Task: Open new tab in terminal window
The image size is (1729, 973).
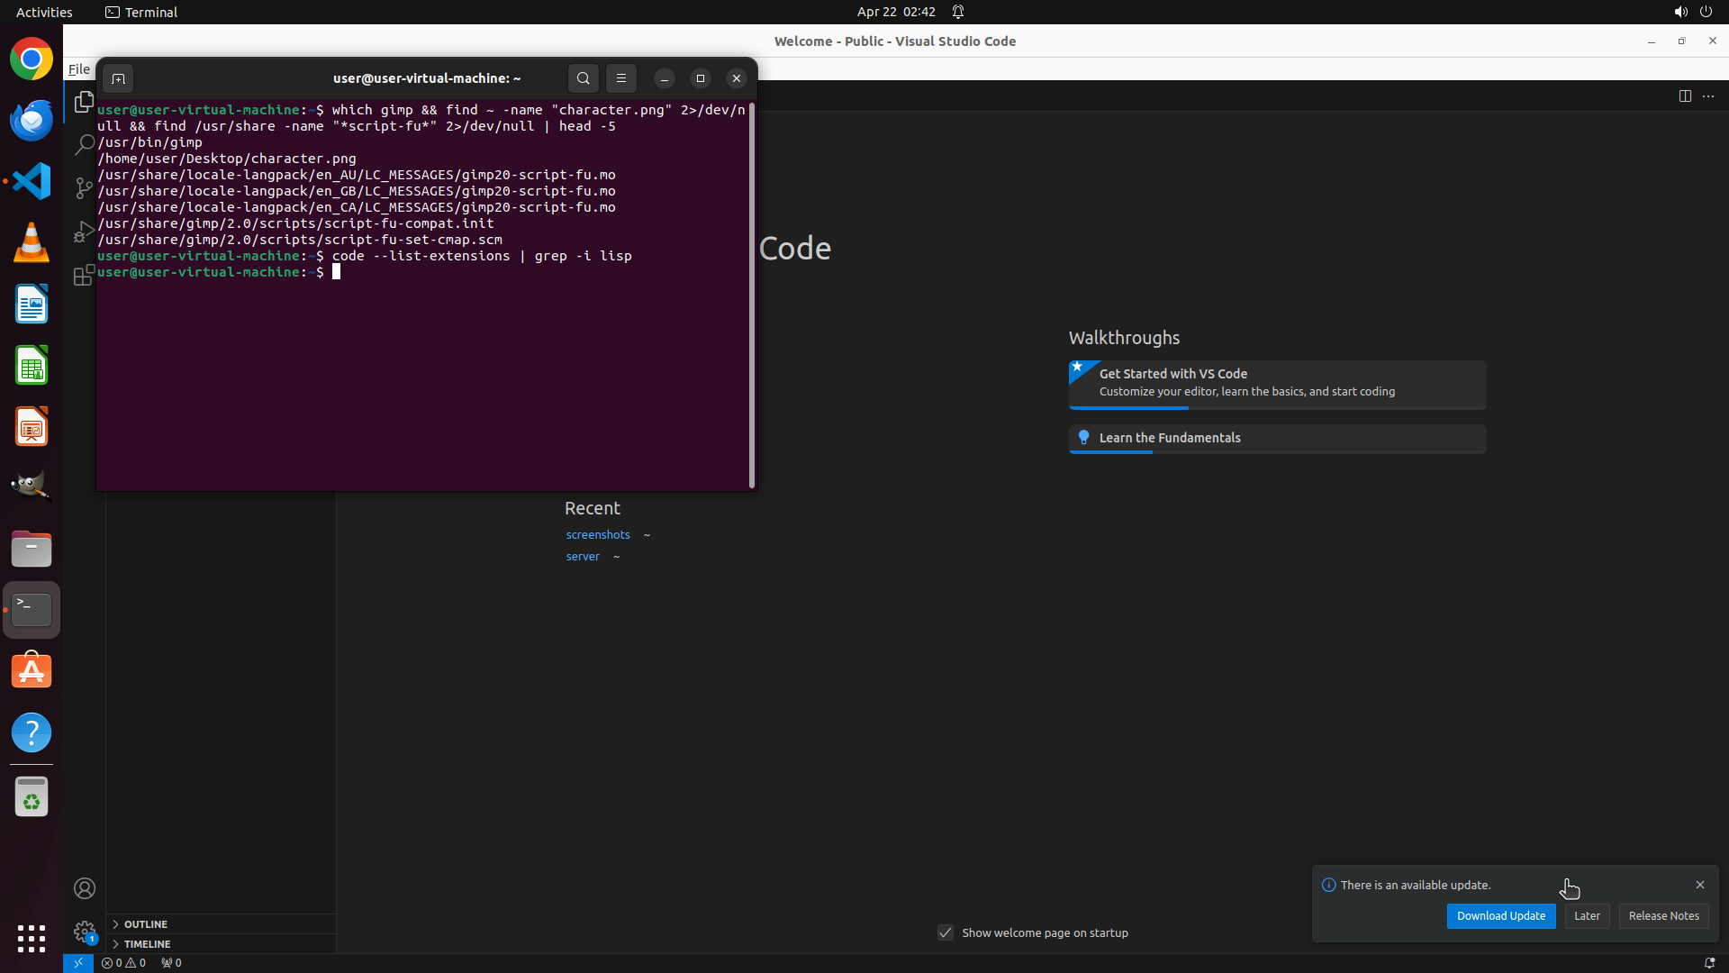Action: click(x=118, y=78)
